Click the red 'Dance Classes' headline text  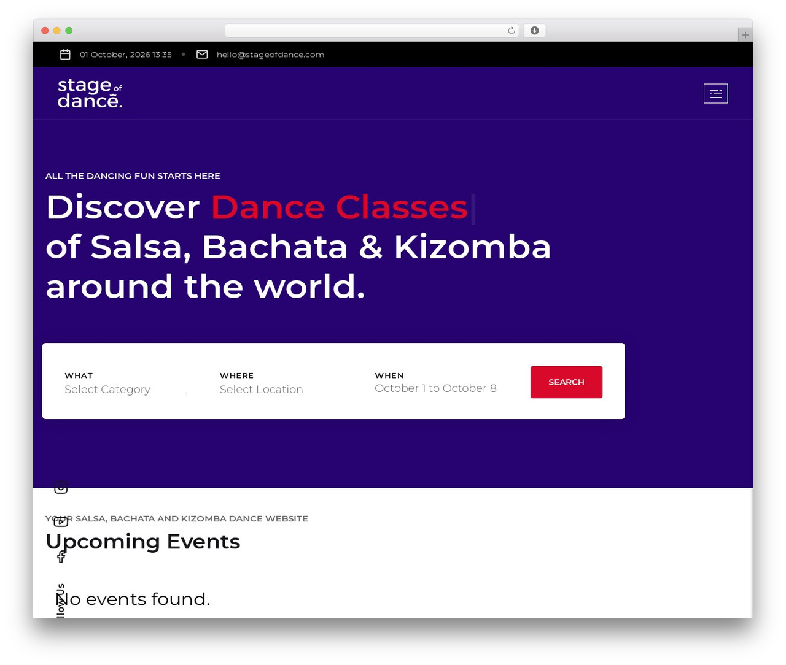point(340,207)
